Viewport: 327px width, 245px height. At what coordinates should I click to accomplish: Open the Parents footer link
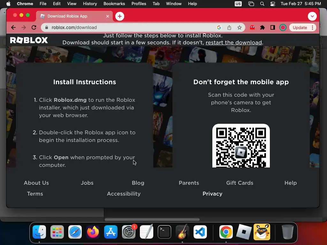click(x=189, y=183)
